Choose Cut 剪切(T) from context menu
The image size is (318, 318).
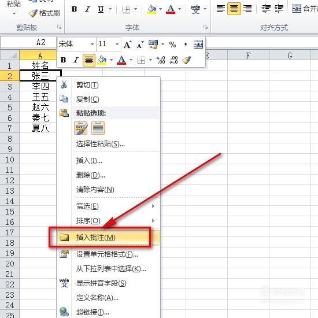point(109,85)
